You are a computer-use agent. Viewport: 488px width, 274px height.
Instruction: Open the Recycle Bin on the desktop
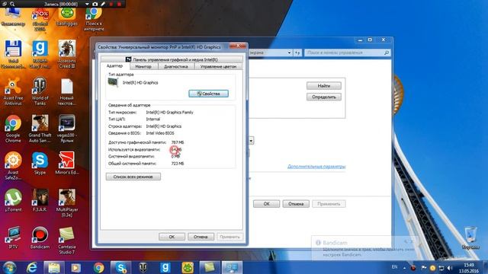click(470, 238)
